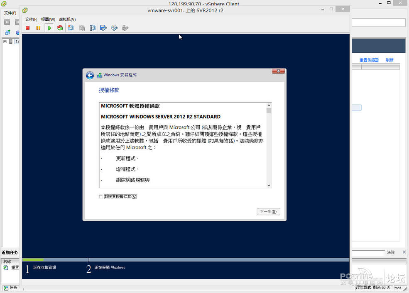Click the vSphere console window logo icon
Viewport: 409px width, 293px height.
click(25, 10)
